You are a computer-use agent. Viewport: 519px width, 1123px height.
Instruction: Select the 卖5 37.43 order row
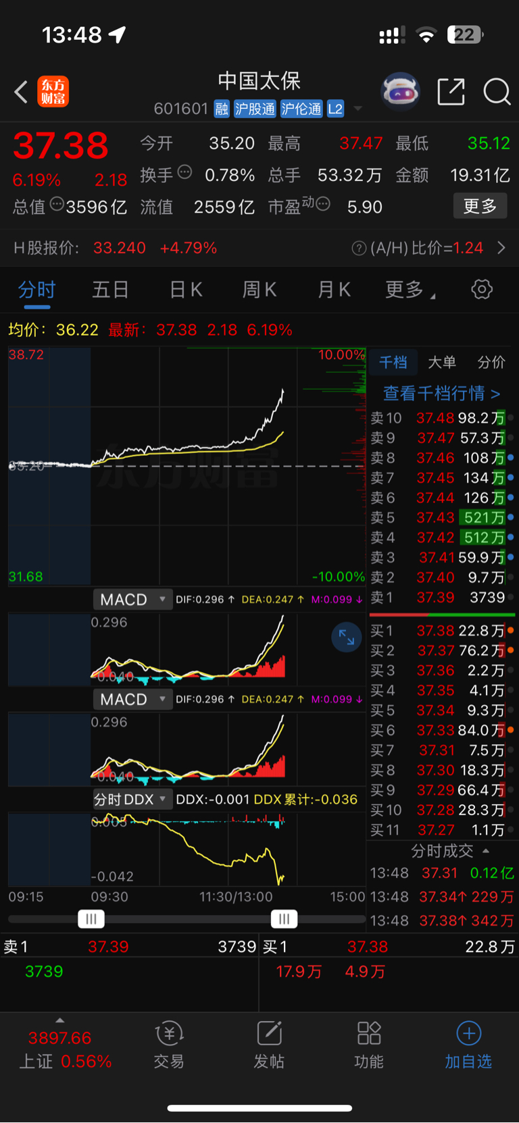442,518
